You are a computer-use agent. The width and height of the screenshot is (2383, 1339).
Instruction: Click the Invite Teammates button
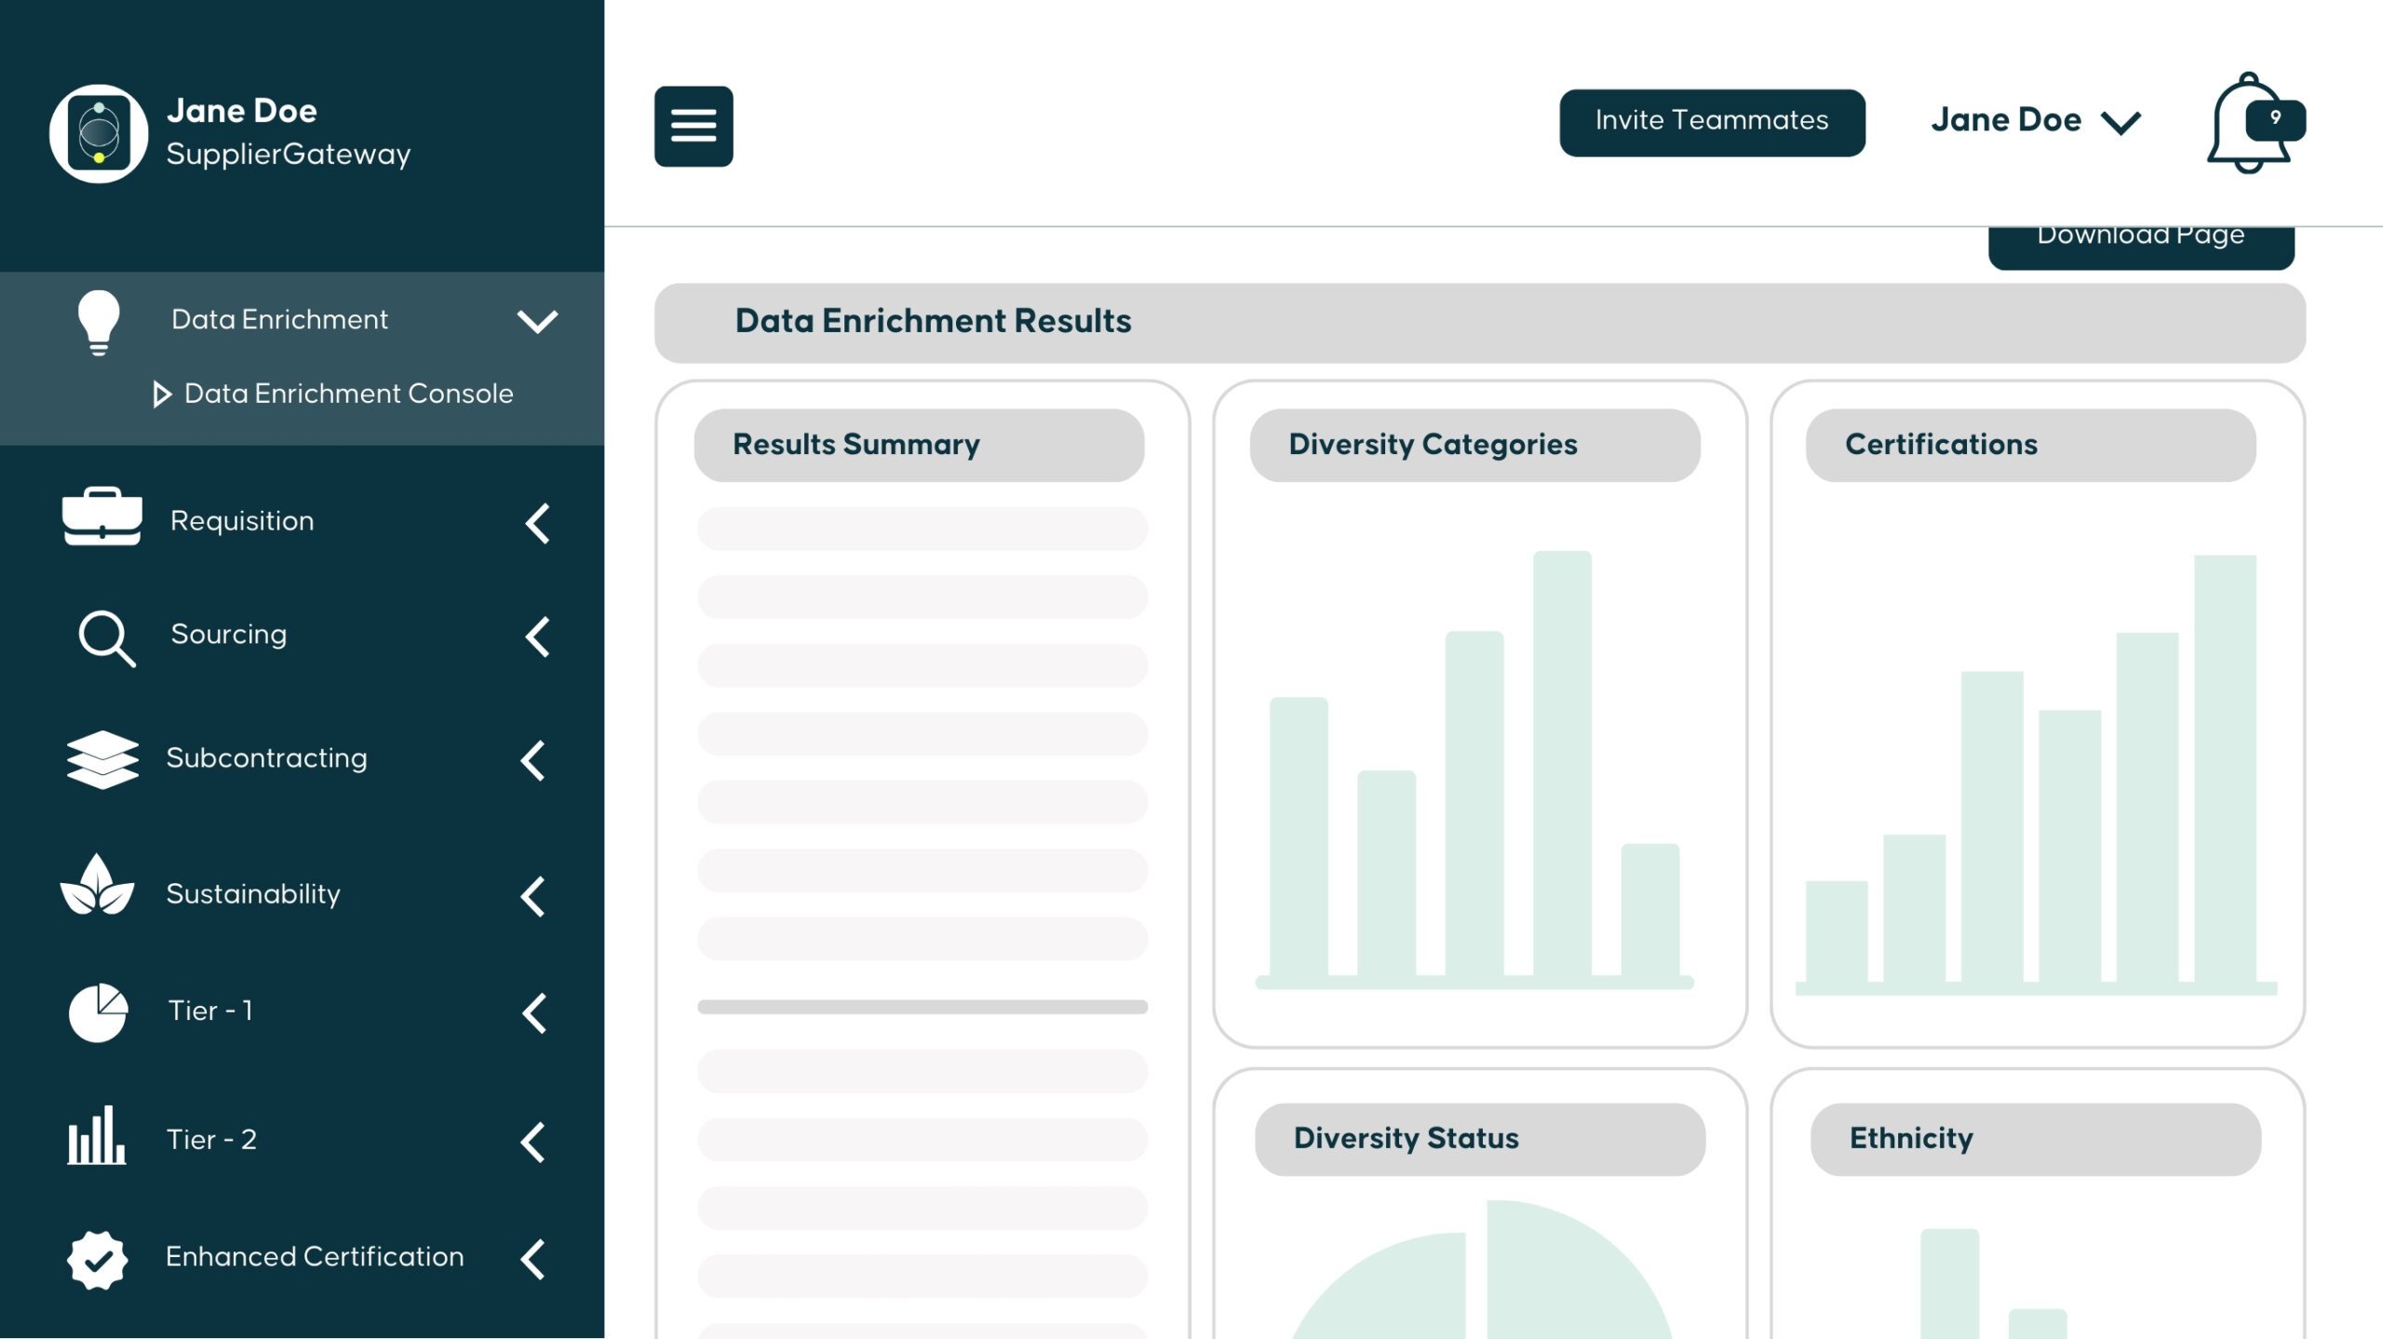1711,122
